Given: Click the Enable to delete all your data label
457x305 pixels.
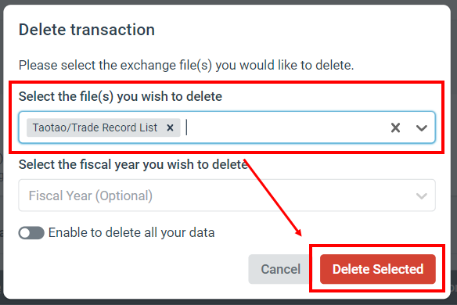Looking at the screenshot, I should click(131, 233).
